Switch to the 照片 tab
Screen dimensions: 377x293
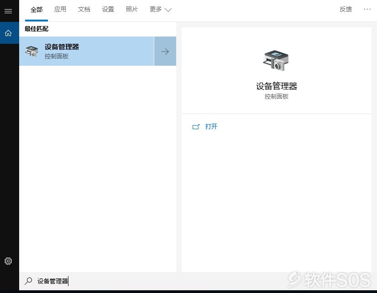[132, 10]
